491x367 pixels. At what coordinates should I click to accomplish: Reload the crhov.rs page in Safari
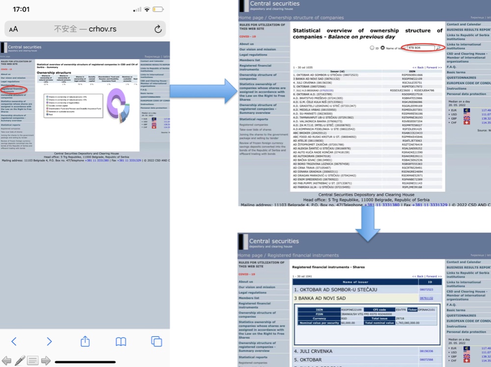coord(158,29)
